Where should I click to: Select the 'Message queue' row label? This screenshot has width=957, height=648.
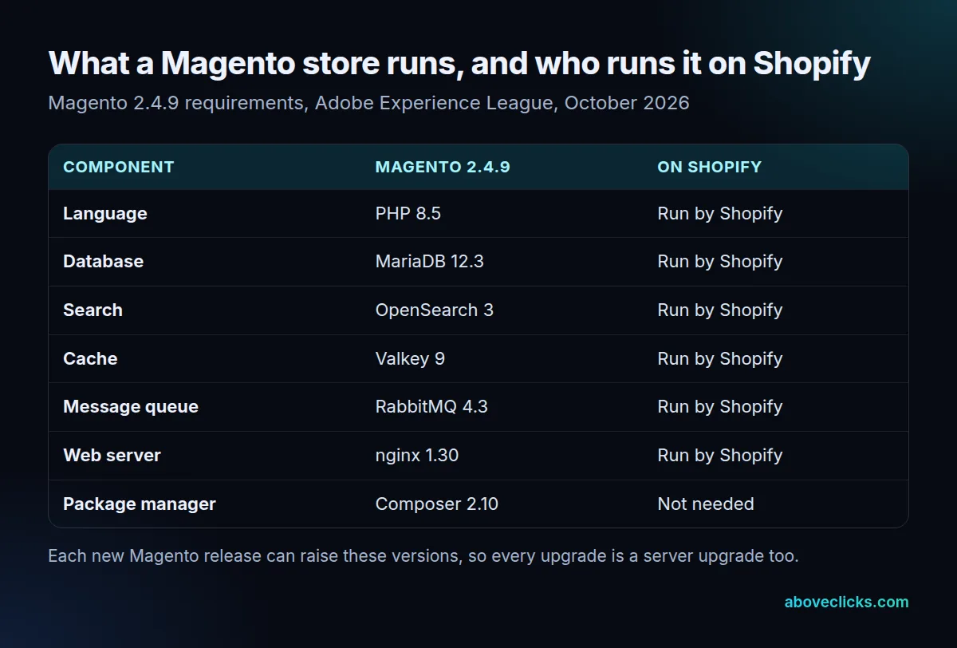(131, 407)
